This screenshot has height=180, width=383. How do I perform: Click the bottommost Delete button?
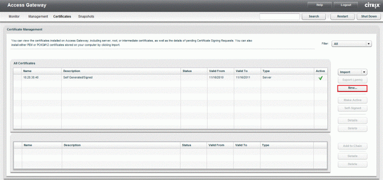point(352,164)
